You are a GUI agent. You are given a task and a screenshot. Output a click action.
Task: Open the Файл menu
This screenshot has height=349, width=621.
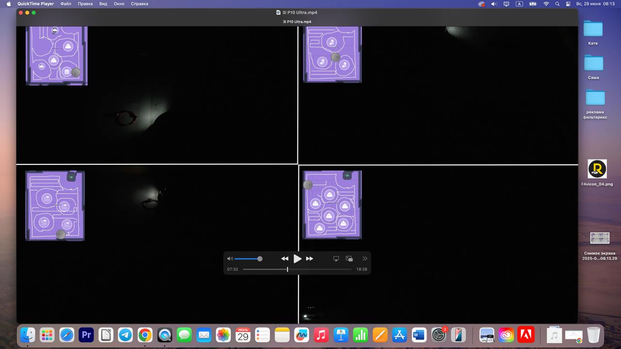click(x=65, y=4)
